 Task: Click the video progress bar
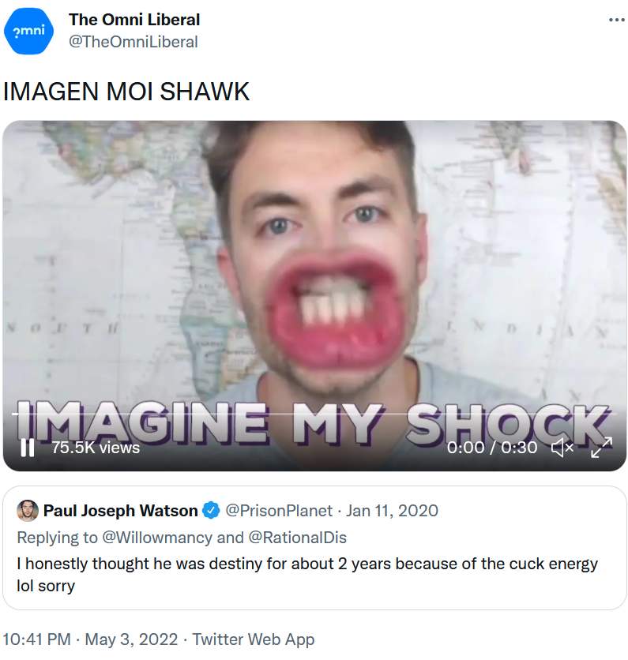click(314, 414)
